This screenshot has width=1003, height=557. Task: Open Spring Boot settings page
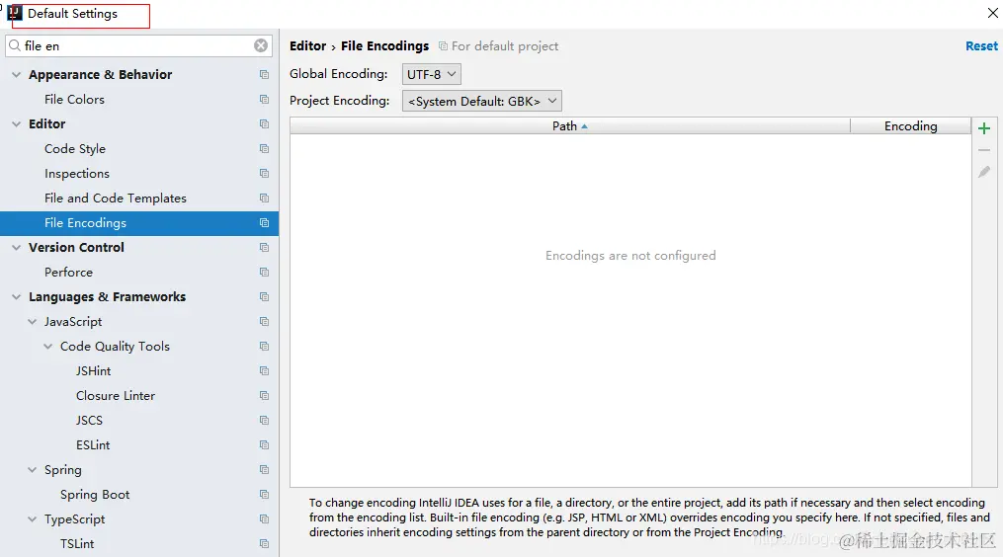[95, 495]
